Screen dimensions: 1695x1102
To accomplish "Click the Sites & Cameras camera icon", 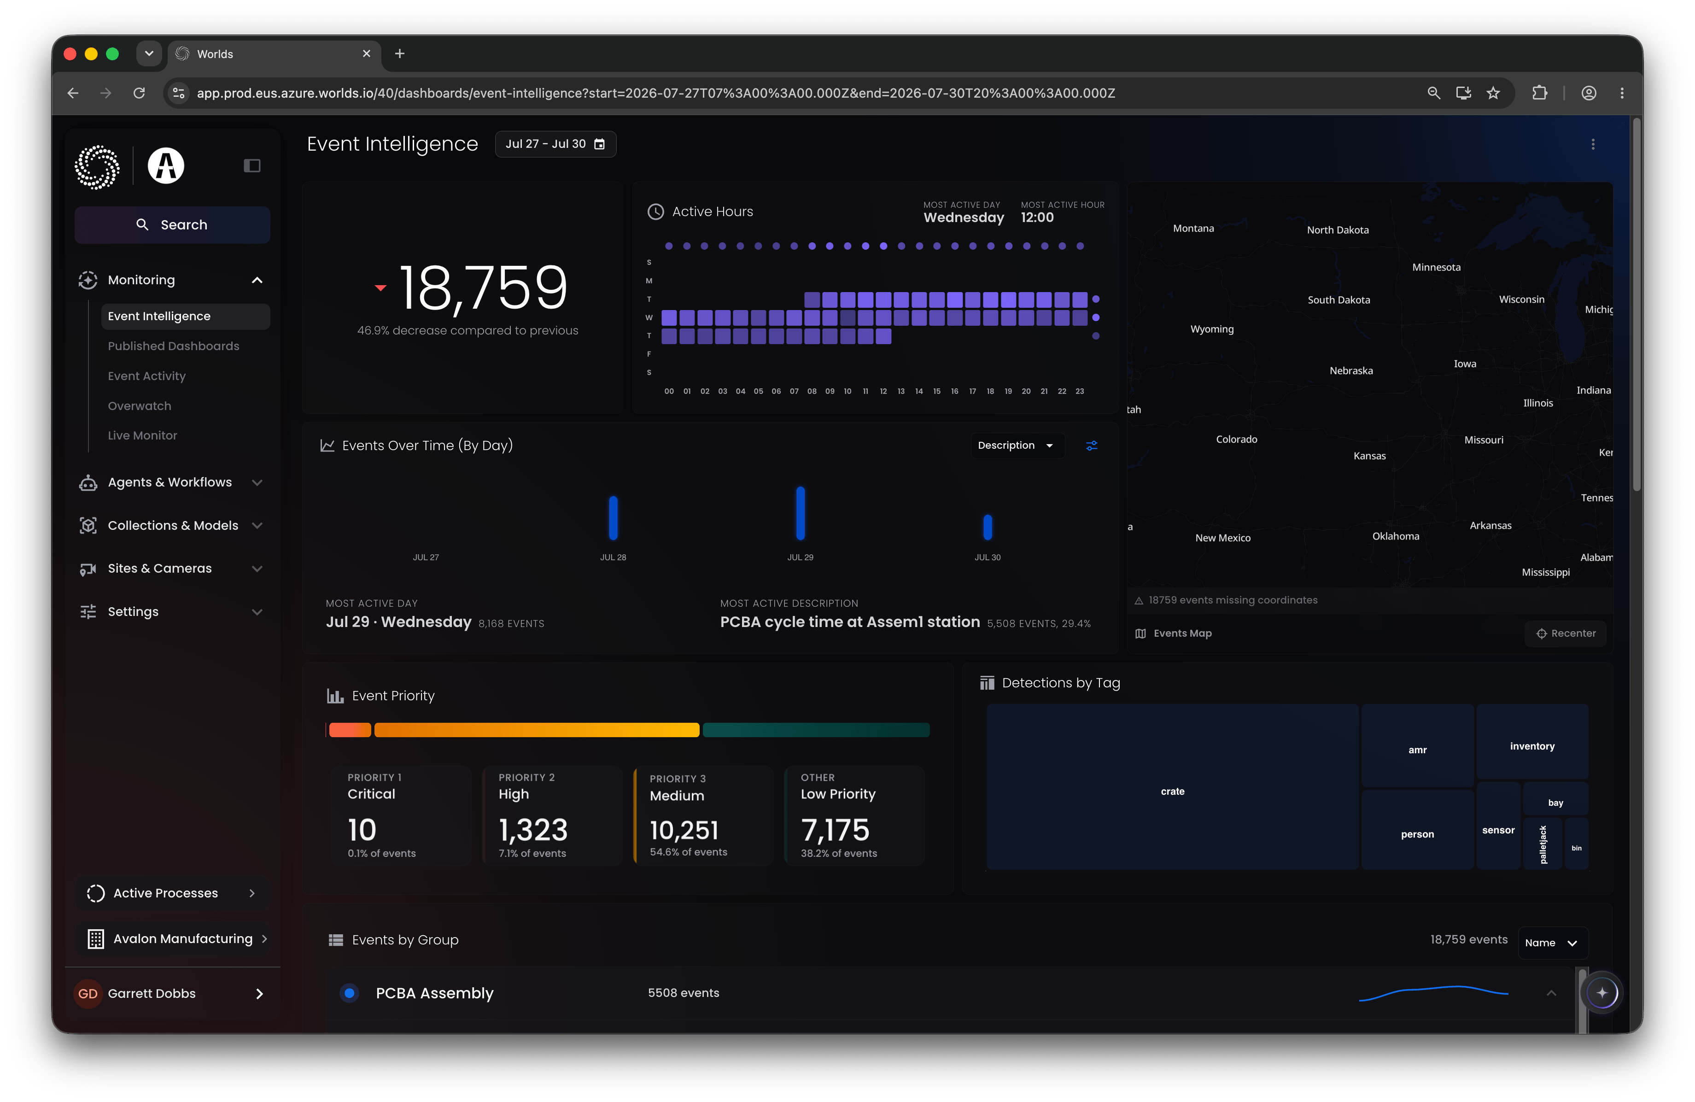I will [x=88, y=569].
